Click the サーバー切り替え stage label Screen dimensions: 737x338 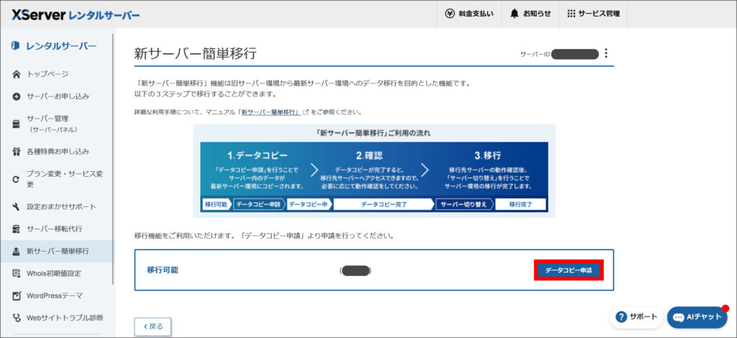pos(463,204)
